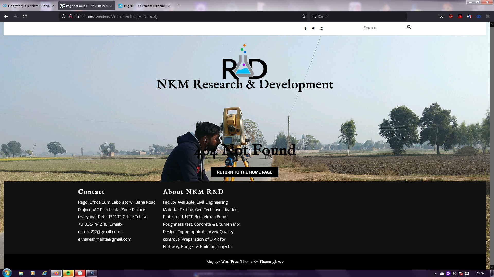The width and height of the screenshot is (494, 277).
Task: Open the Action Center flag icon
Action: tap(461, 273)
